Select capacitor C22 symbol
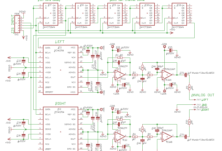Screen dimensions: 222x151 (x=119, y=112)
